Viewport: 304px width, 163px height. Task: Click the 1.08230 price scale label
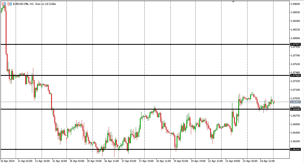point(295,30)
